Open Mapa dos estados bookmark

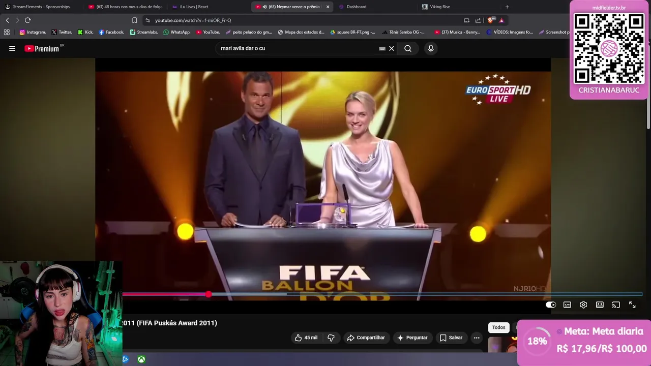(301, 32)
